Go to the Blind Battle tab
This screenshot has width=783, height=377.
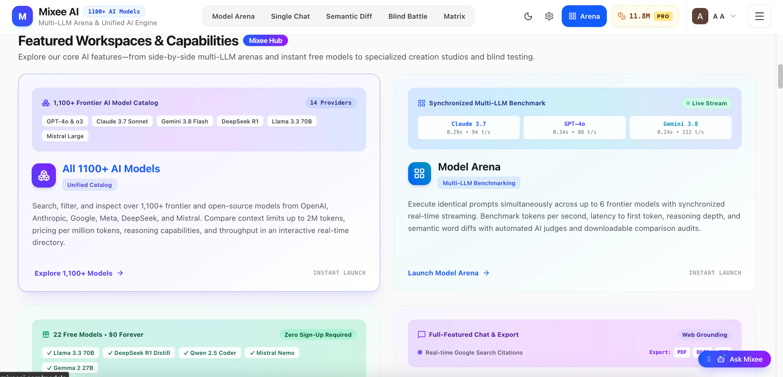[x=407, y=16]
